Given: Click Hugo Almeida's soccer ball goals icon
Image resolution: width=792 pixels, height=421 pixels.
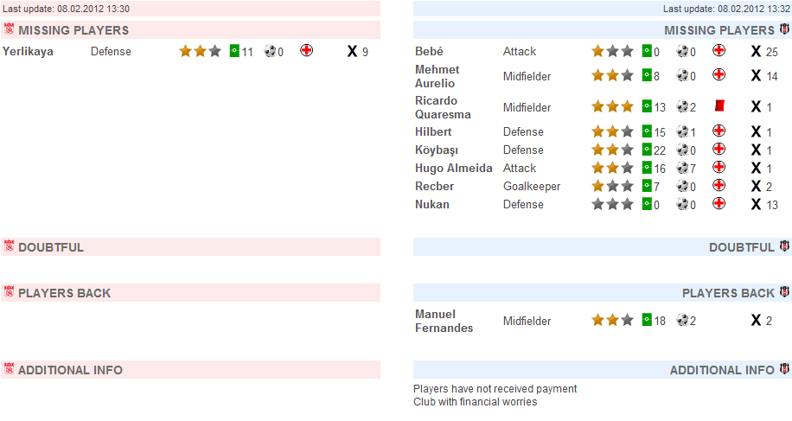Looking at the screenshot, I should click(x=682, y=168).
